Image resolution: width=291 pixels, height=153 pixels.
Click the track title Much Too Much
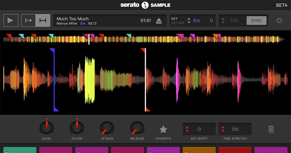[x=72, y=19]
